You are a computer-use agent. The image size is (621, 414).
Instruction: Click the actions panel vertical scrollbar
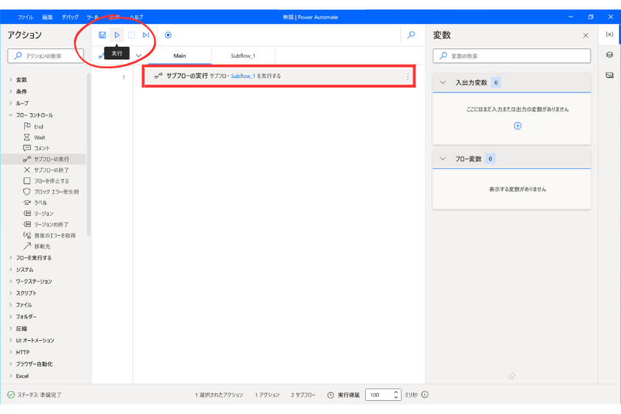tap(89, 155)
